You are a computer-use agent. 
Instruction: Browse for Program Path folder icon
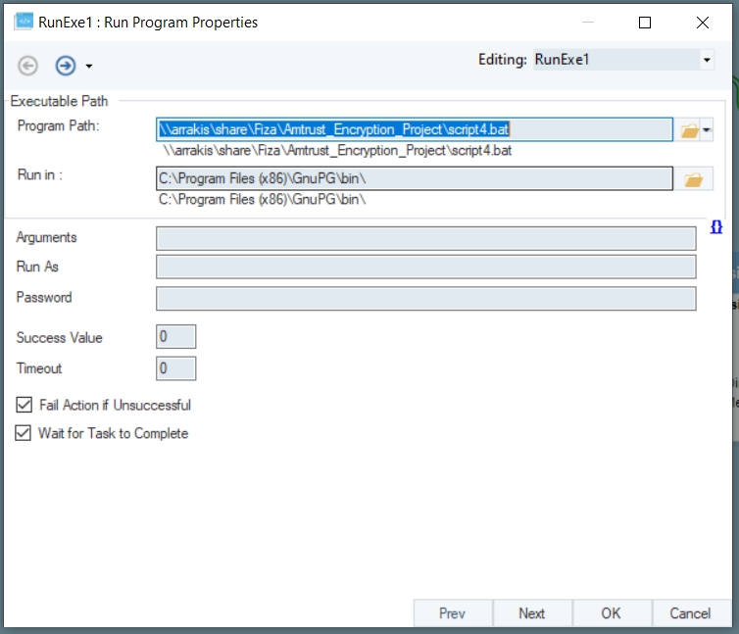pos(689,130)
